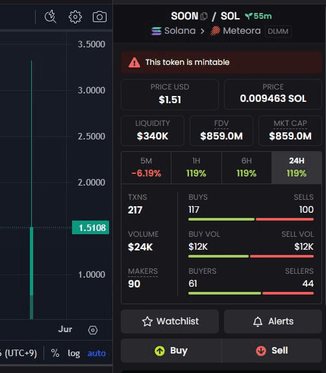The image size is (326, 373).
Task: Open Alerts for this pair
Action: (x=273, y=321)
